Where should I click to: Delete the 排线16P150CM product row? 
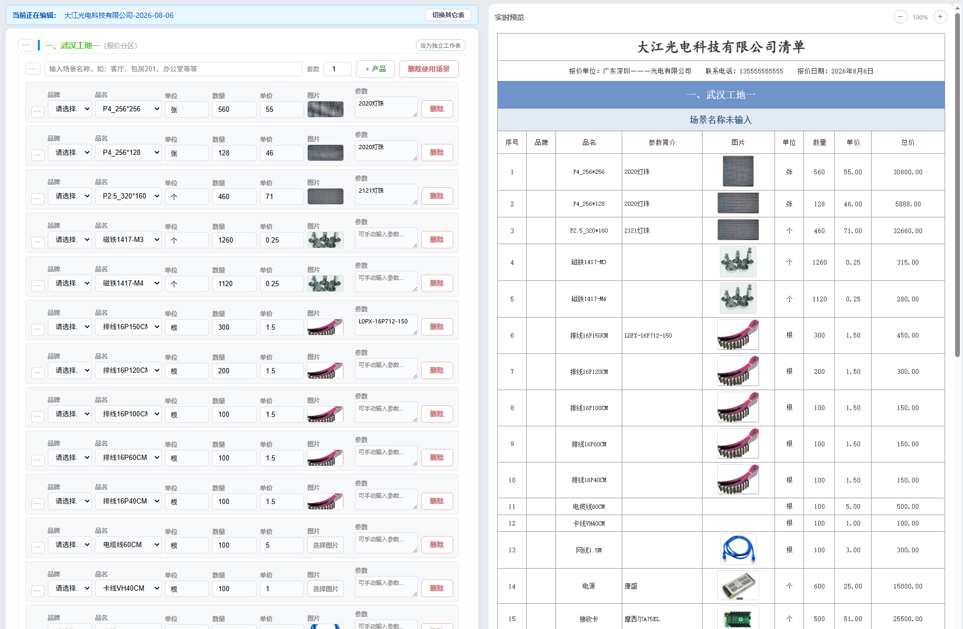tap(437, 327)
